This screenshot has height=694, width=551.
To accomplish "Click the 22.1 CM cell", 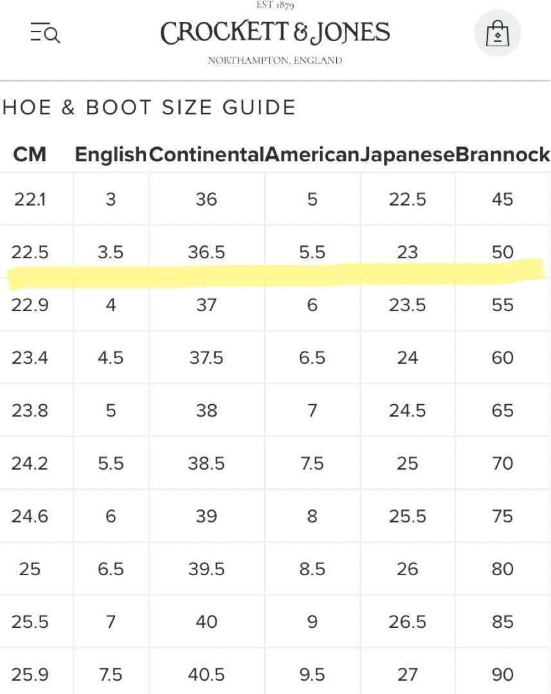I will 30,199.
